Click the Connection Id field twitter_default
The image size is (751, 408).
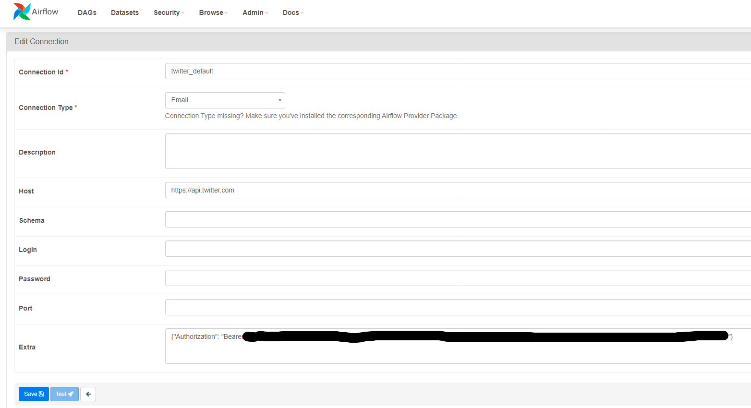[x=458, y=71]
